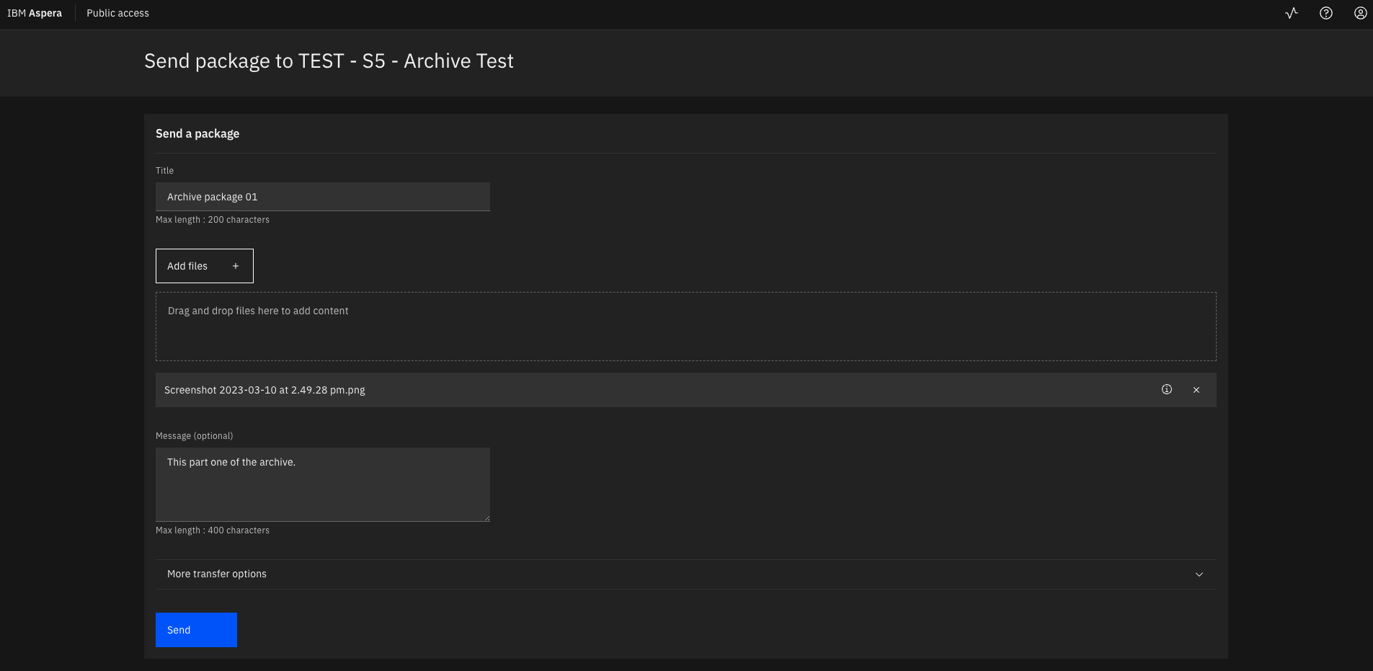The height and width of the screenshot is (671, 1373).
Task: Remove the Screenshot 2023-03-10 file from package
Action: pyautogui.click(x=1196, y=390)
